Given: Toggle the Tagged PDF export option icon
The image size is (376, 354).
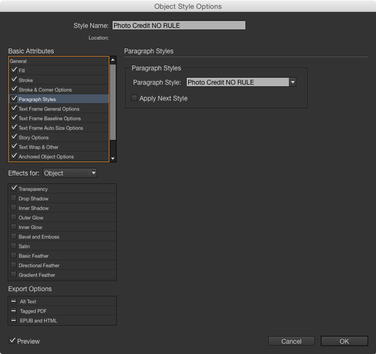Looking at the screenshot, I should (x=14, y=311).
